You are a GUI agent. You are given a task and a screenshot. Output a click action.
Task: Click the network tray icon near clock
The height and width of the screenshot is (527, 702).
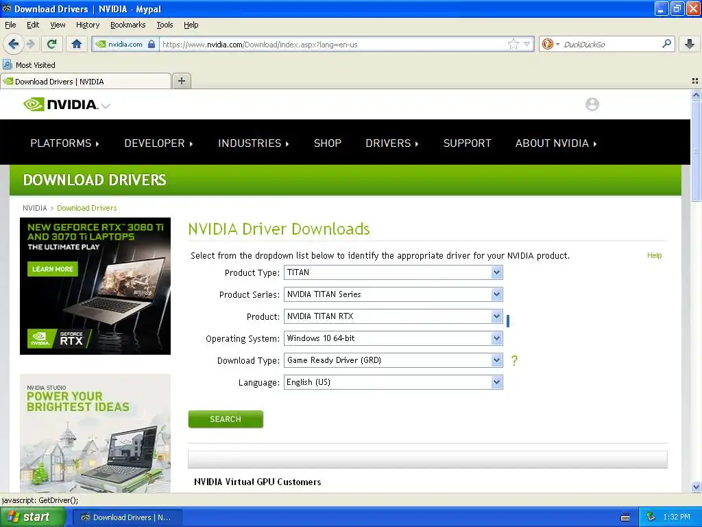(x=651, y=517)
